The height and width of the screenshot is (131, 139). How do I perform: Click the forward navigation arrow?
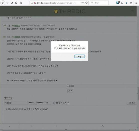pos(7,3)
